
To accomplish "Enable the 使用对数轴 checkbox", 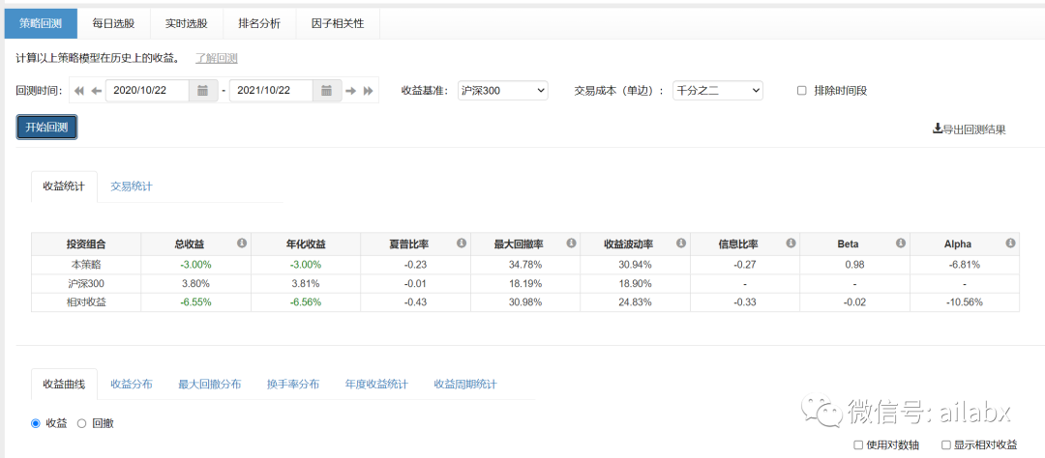I will click(x=858, y=444).
